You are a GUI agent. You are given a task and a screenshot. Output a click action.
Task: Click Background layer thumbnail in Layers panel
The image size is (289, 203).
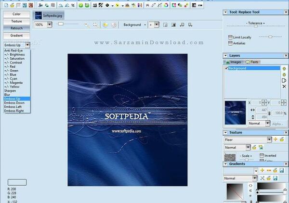pos(235,113)
